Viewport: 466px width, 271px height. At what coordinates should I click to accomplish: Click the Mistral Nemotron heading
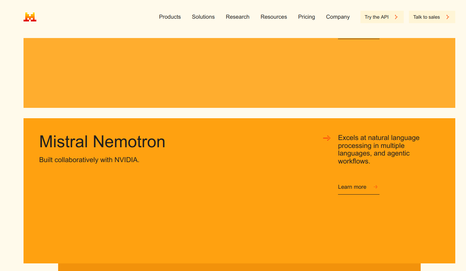(x=102, y=142)
